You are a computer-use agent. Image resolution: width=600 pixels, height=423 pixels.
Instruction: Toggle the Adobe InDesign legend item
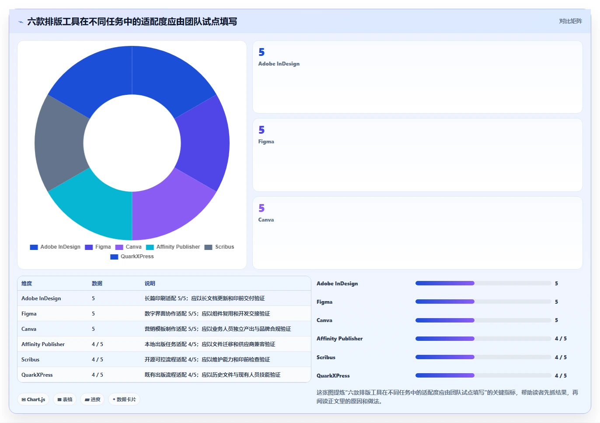tap(55, 247)
